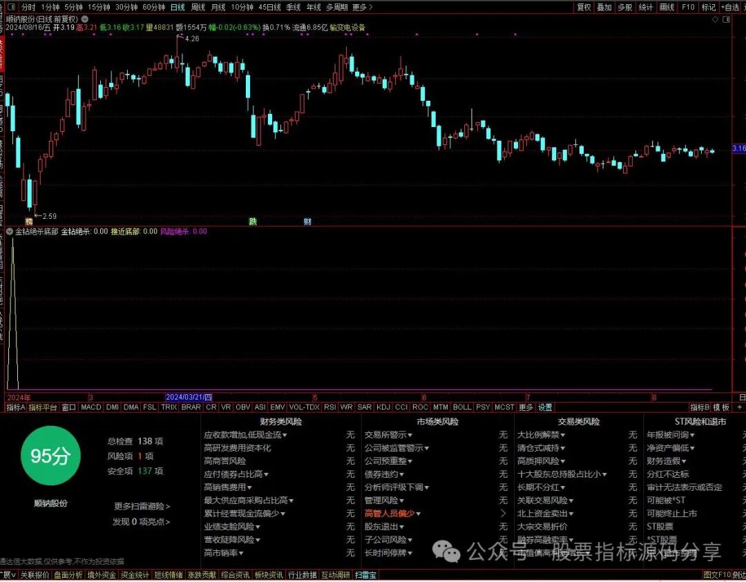Click the small window icon before 分时
Image resolution: width=746 pixels, height=582 pixels.
coord(12,7)
